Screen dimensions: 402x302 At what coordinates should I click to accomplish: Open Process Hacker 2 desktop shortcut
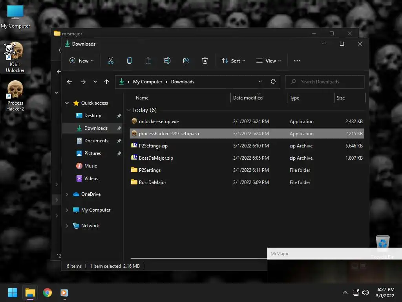click(x=15, y=96)
